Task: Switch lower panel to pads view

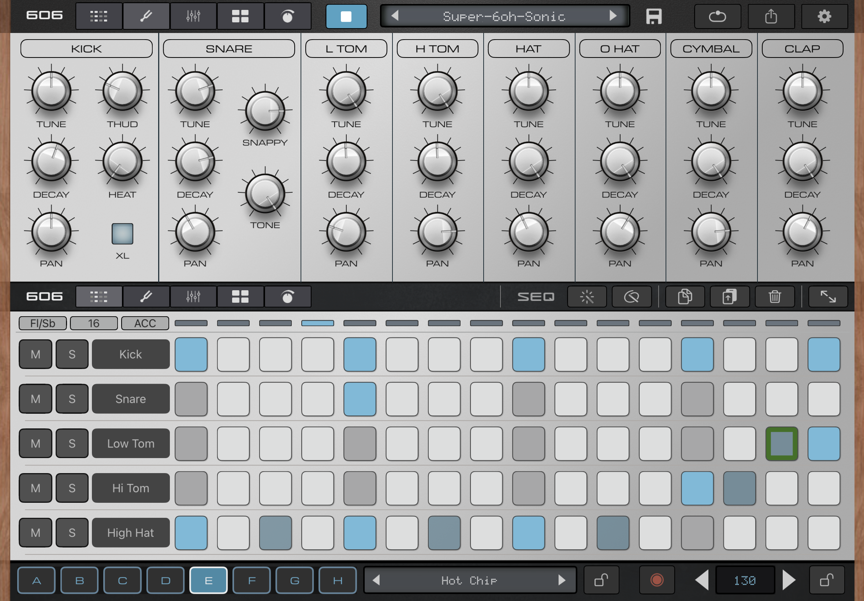Action: pyautogui.click(x=241, y=297)
